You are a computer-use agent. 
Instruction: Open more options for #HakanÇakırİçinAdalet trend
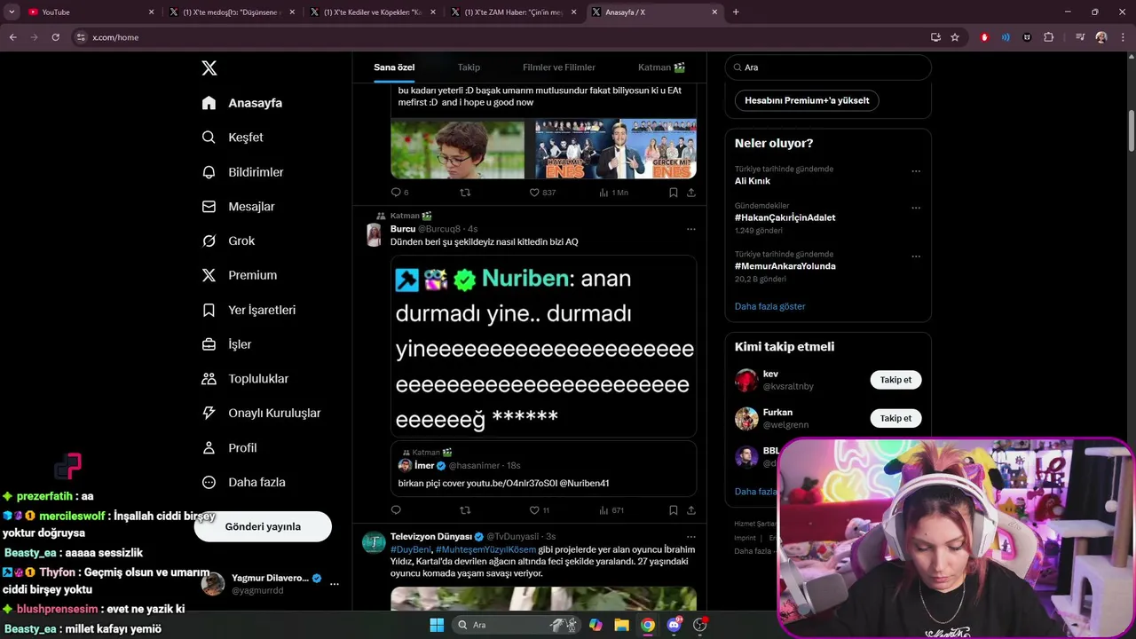click(916, 209)
